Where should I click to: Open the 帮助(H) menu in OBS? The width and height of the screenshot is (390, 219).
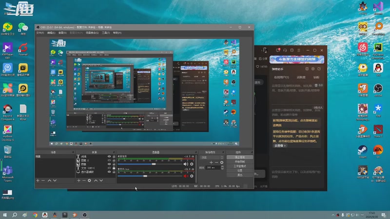click(117, 33)
